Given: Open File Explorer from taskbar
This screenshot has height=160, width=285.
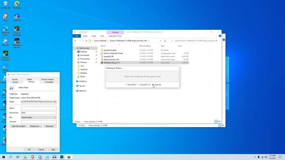Looking at the screenshot, I should [x=25, y=157].
